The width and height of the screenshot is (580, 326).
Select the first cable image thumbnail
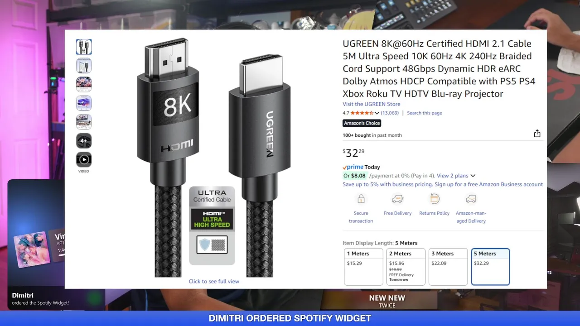[84, 47]
